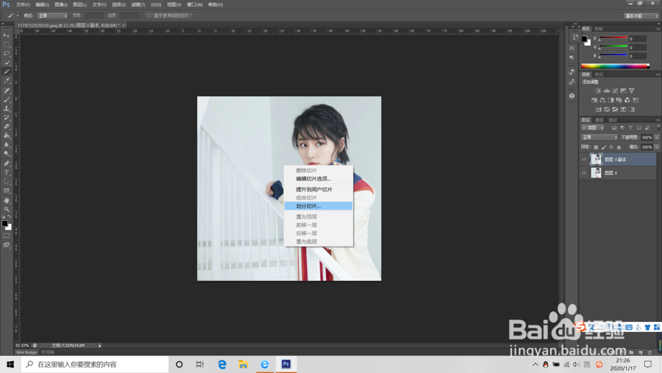The image size is (662, 373).
Task: Hide layer 图层 0 副本
Action: (x=585, y=160)
